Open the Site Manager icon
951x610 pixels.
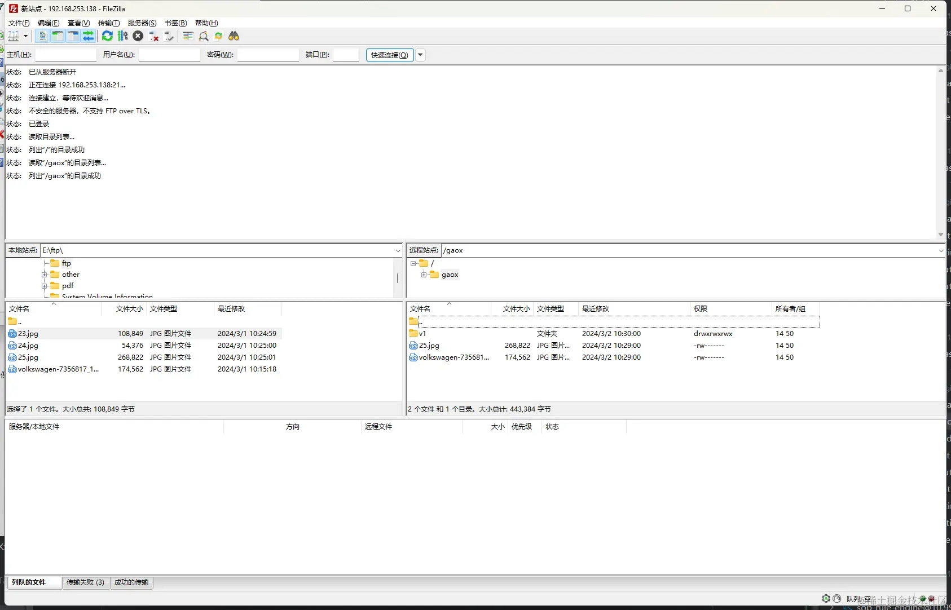tap(14, 36)
